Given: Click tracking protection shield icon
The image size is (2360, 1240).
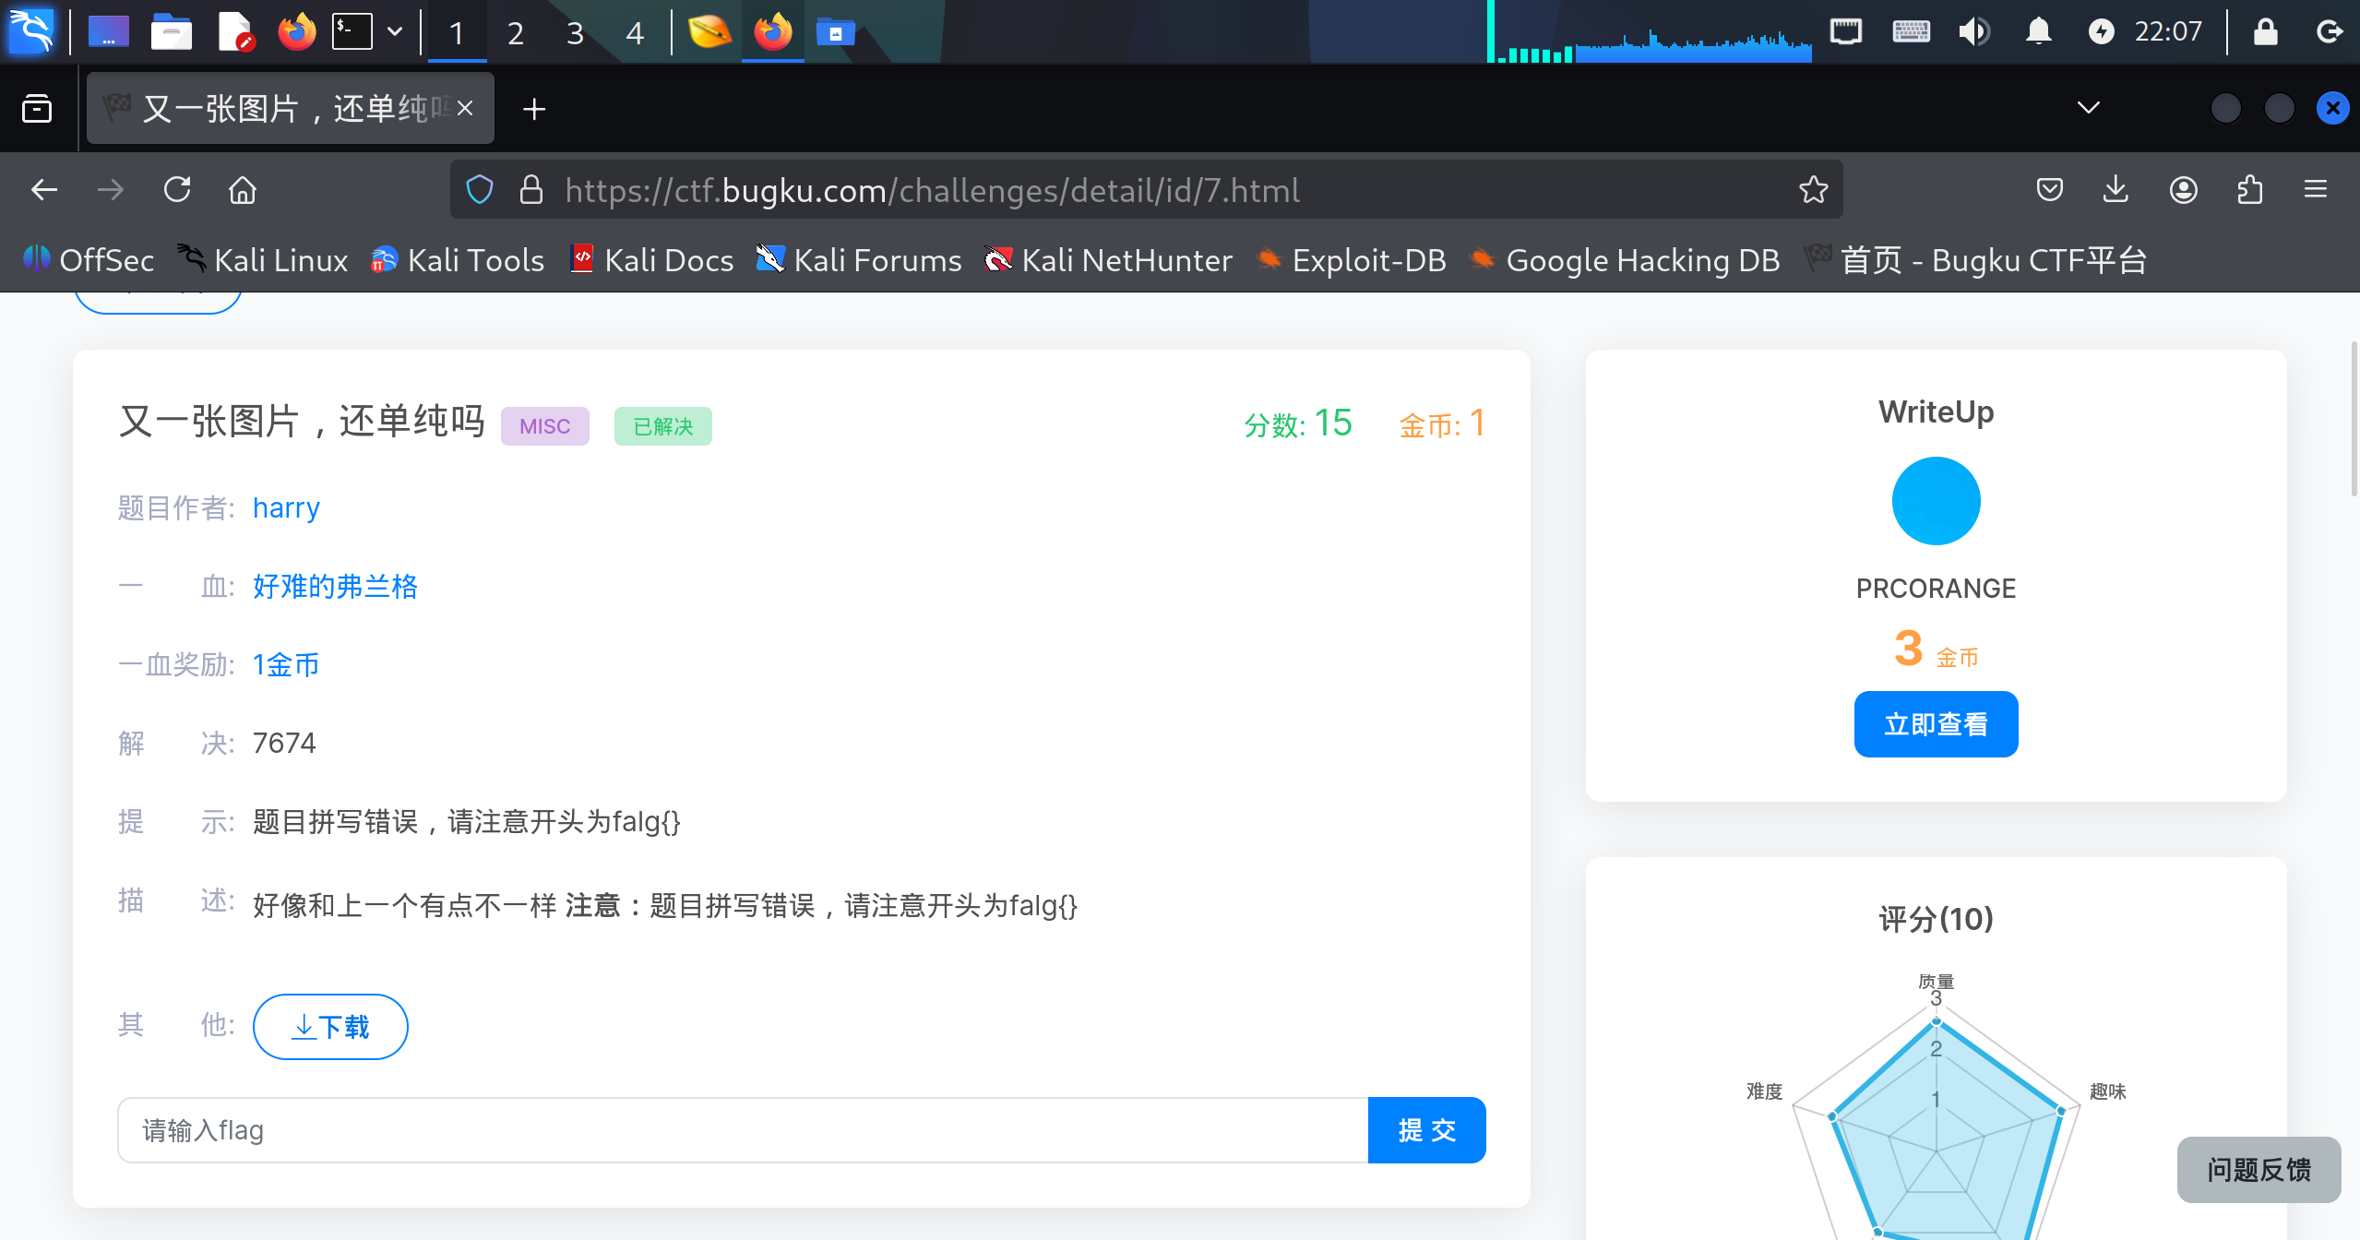Looking at the screenshot, I should coord(480,190).
